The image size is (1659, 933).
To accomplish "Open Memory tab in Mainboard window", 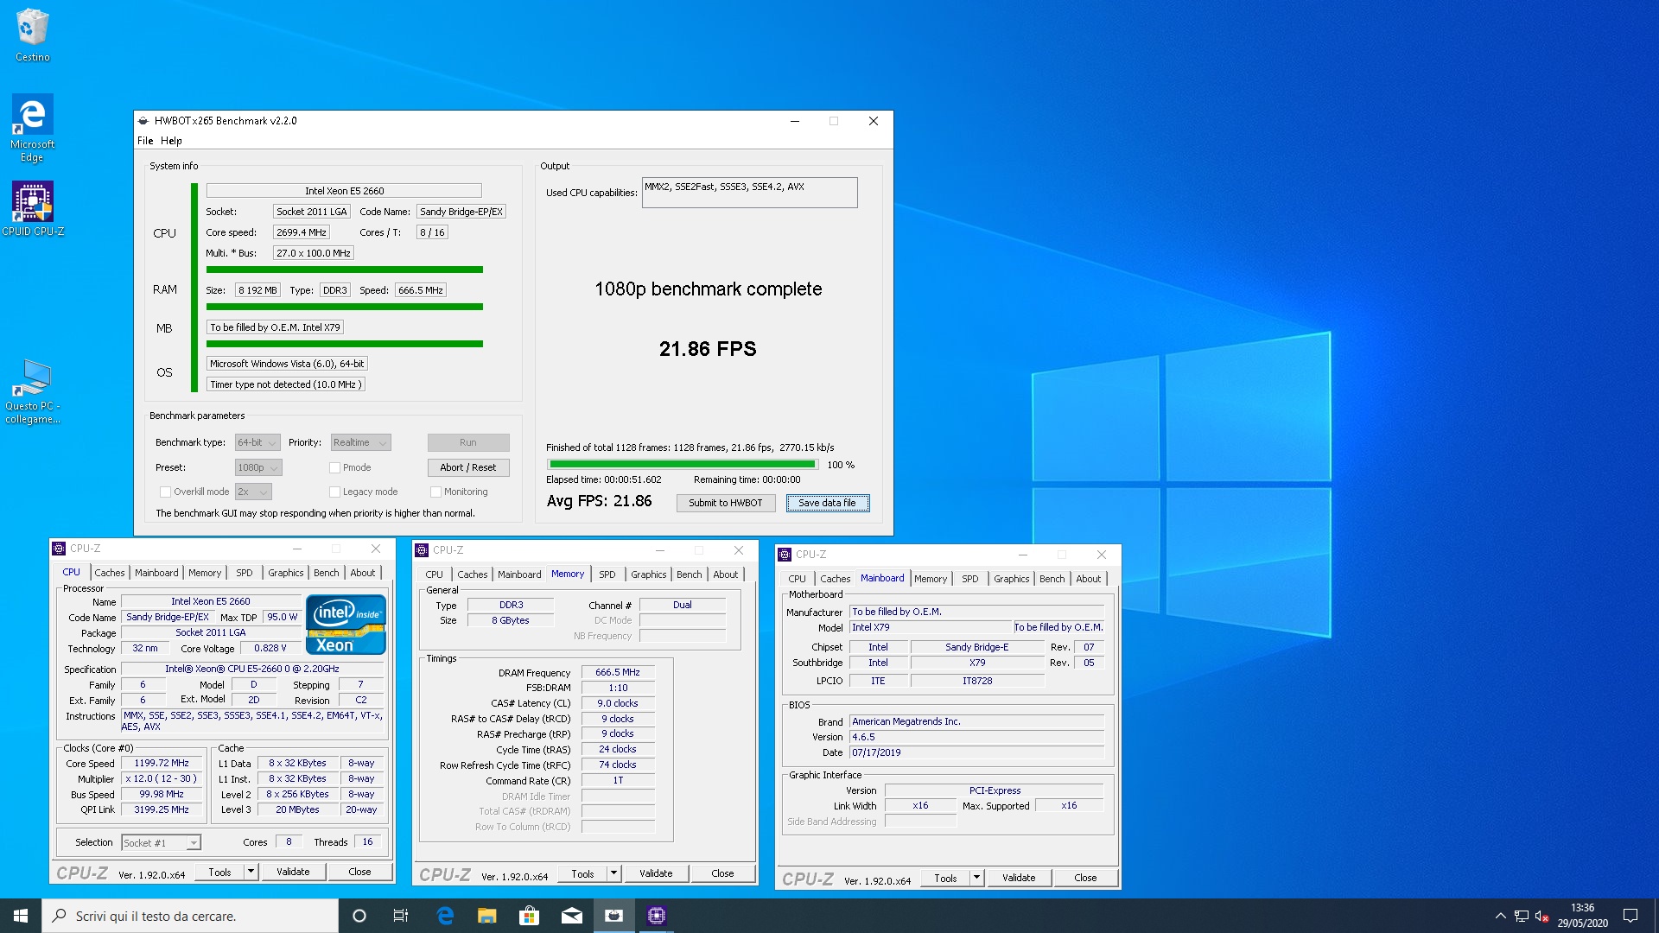I will tap(931, 579).
